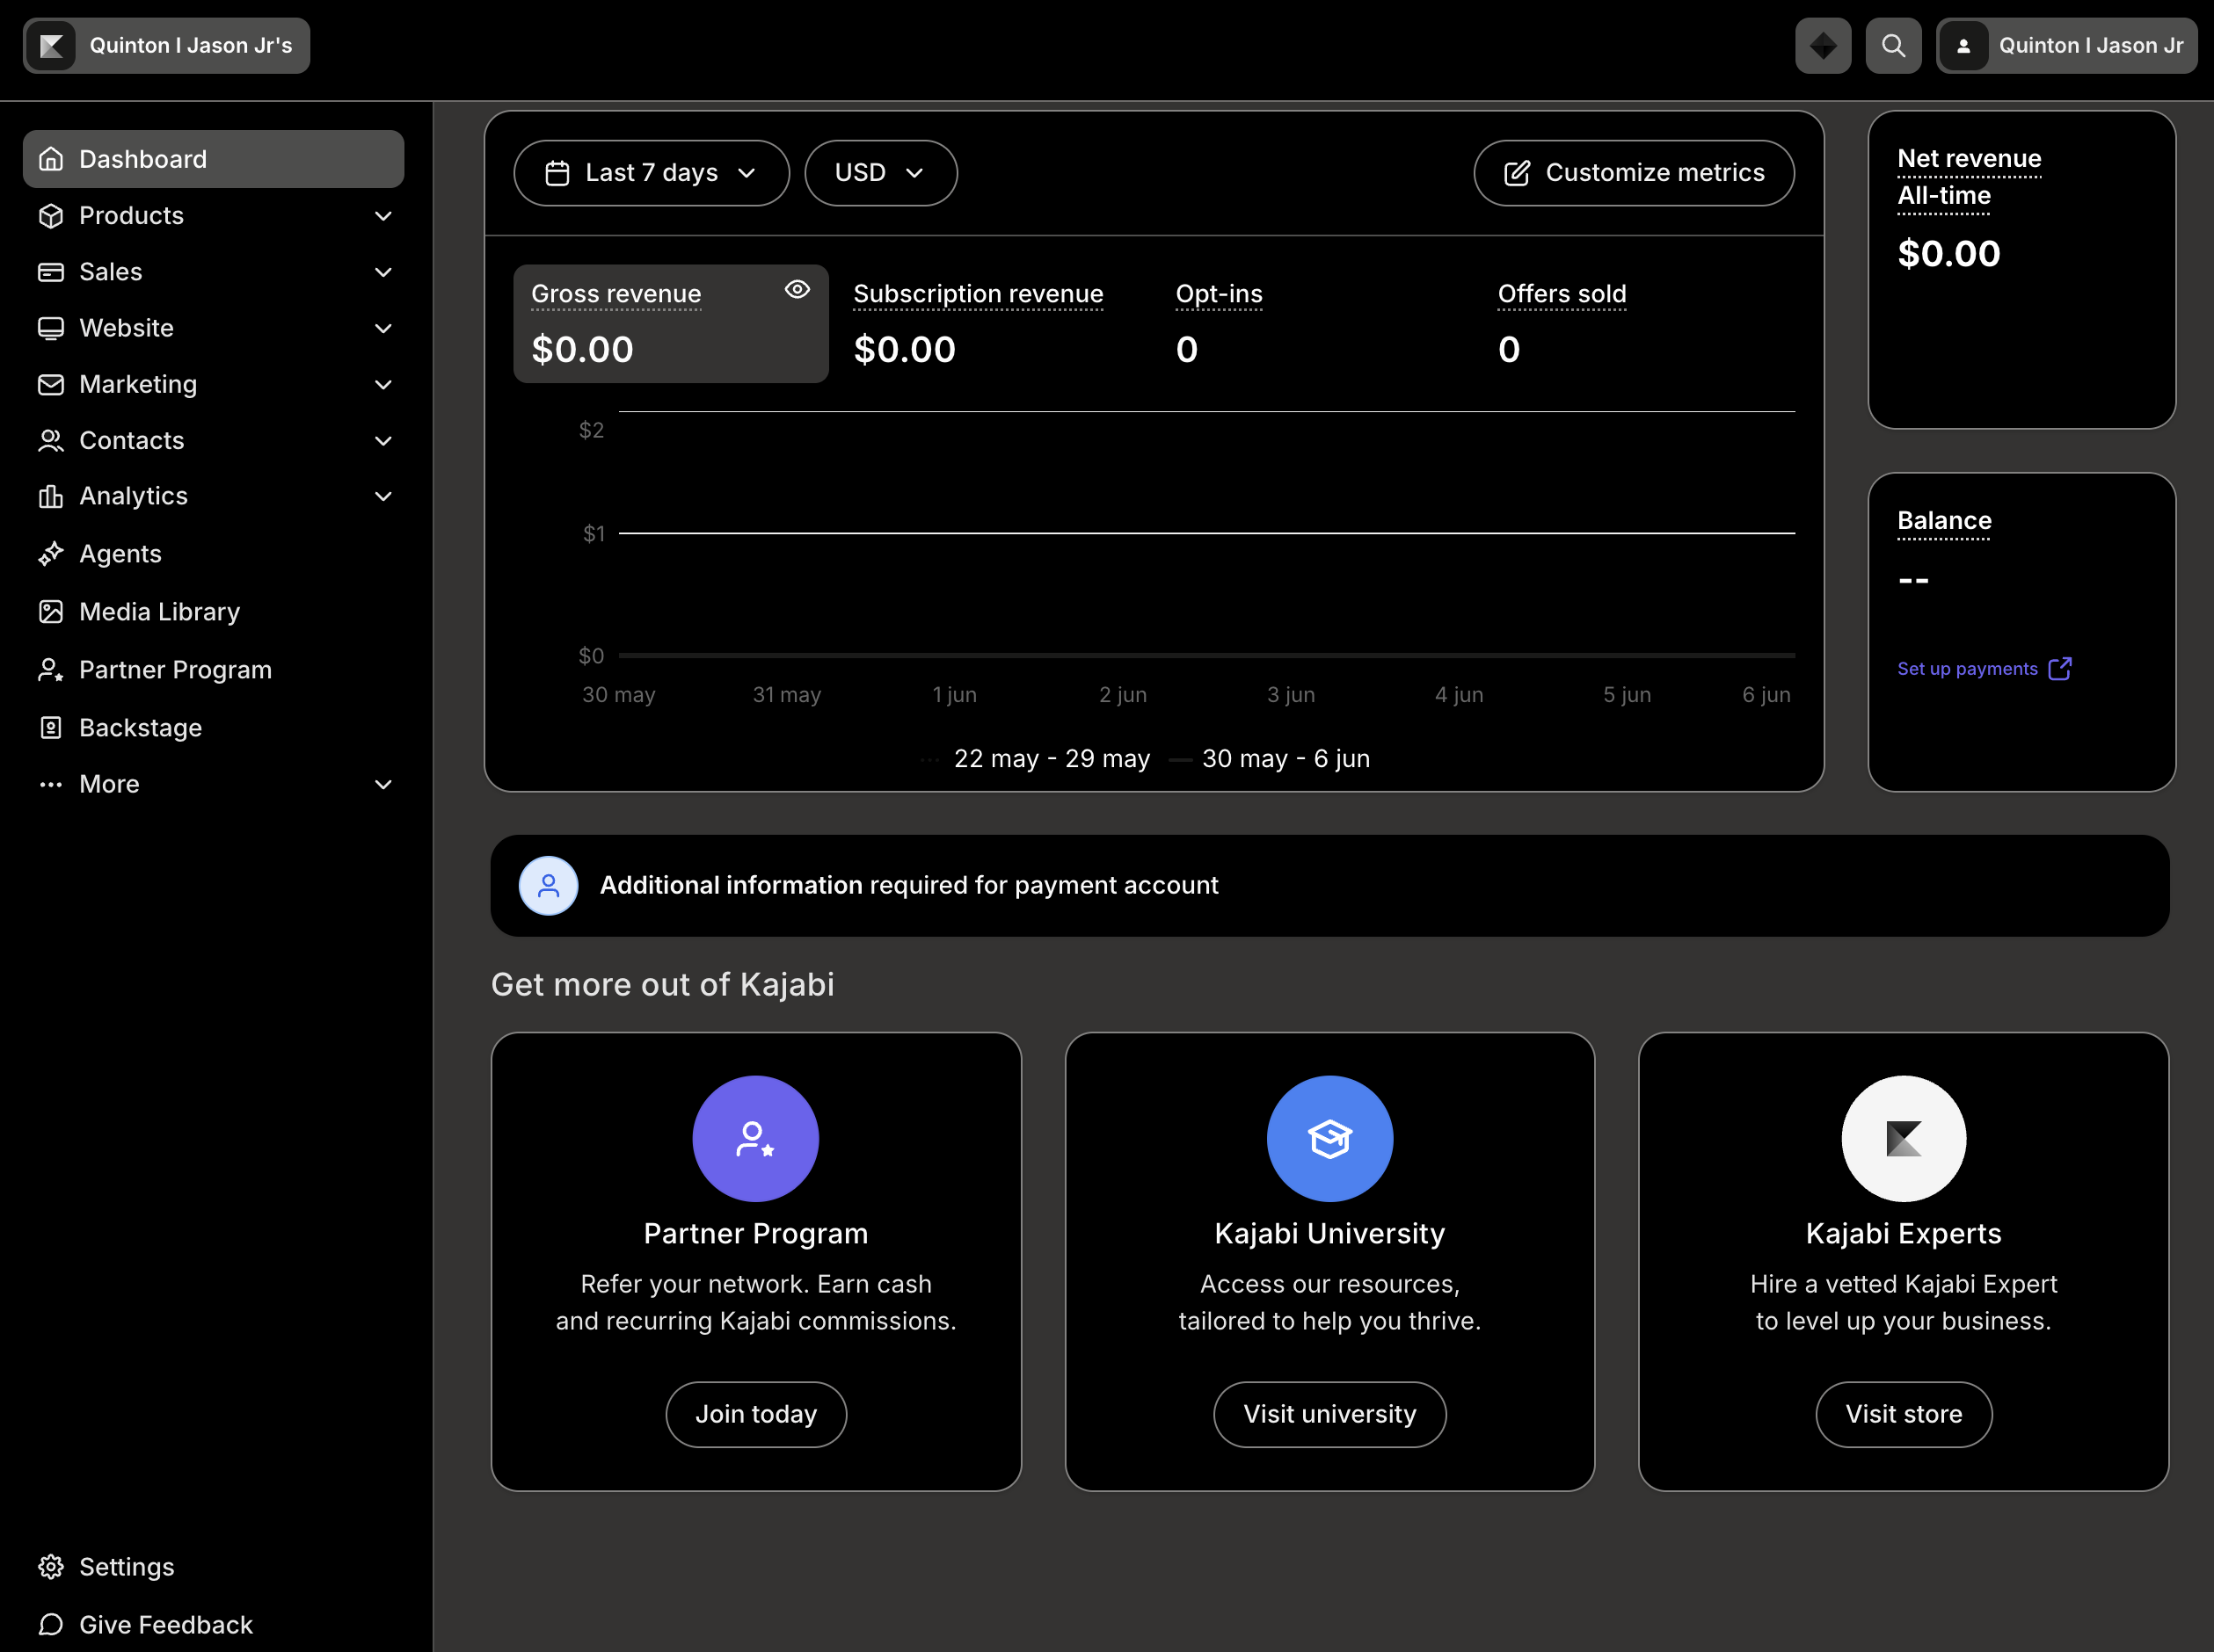Open Backstage in the sidebar
2214x1652 pixels.
213,727
